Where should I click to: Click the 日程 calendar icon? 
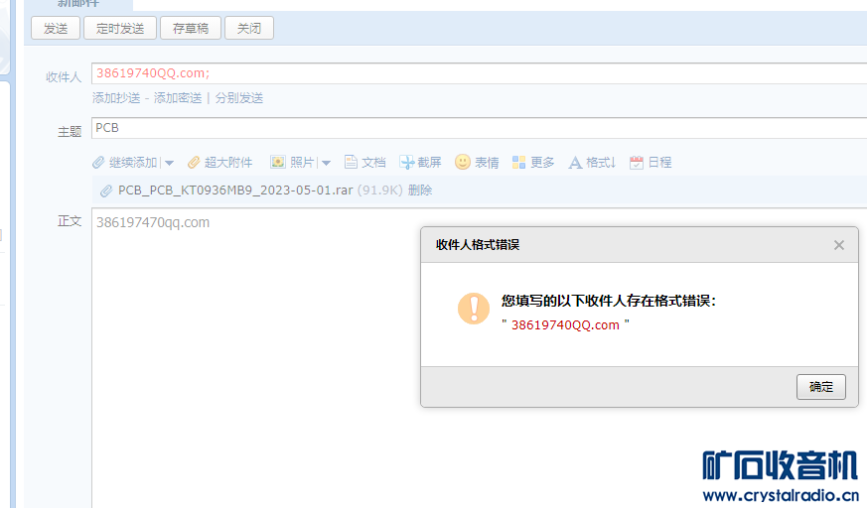point(637,163)
